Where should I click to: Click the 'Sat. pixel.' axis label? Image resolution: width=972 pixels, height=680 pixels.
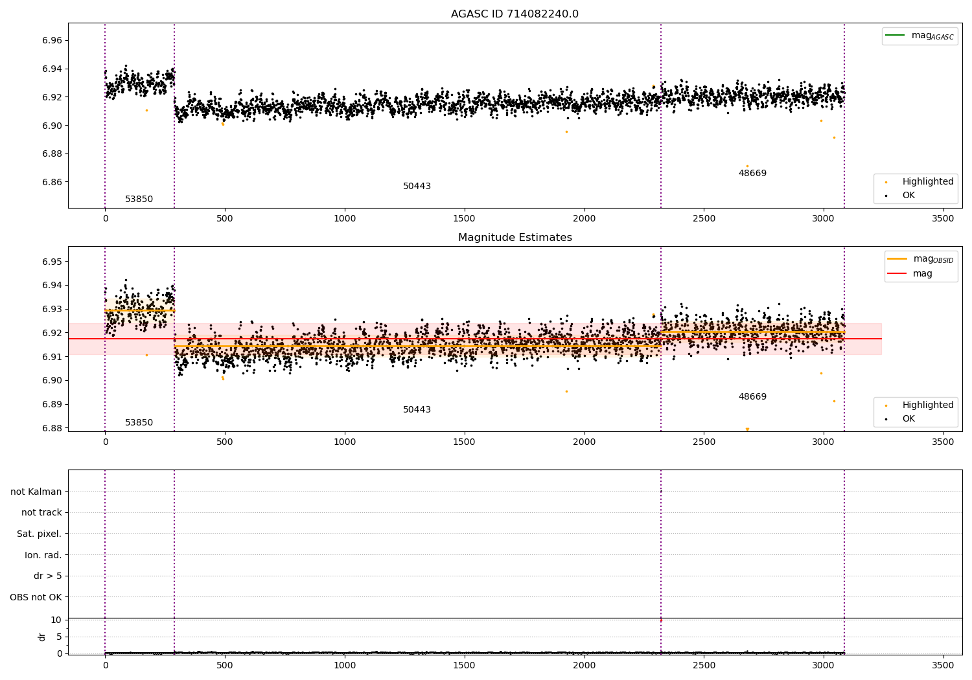pos(39,534)
